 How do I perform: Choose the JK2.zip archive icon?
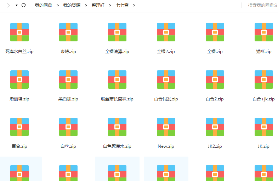[215, 127]
